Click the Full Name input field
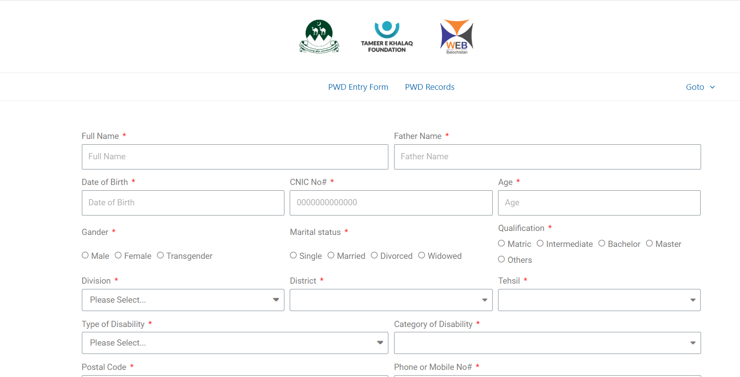The width and height of the screenshot is (740, 377). tap(234, 157)
